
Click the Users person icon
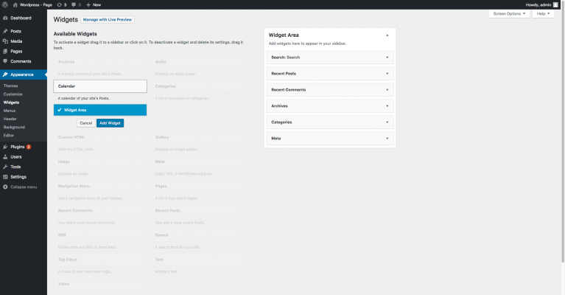coord(5,157)
